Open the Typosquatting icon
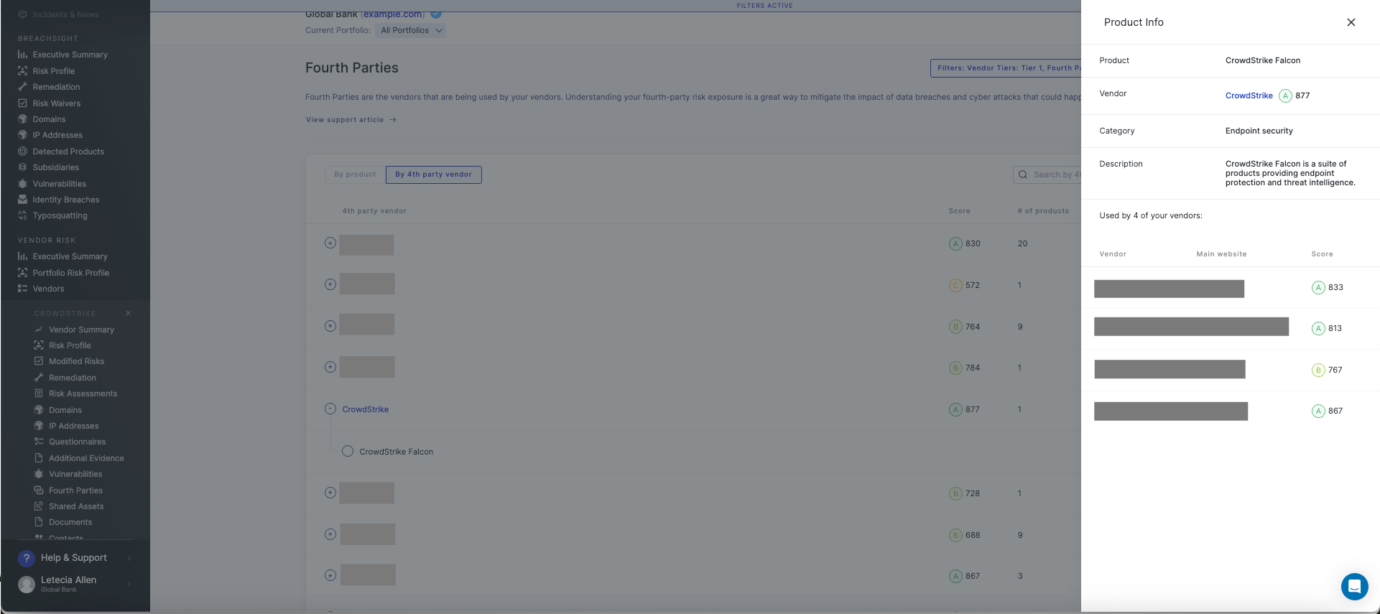Screen dimensions: 1380x614 tap(22, 215)
